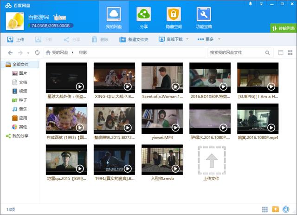Open the title bar dropdown menu arrow
Screen dimensions: 297x215
pos(261,4)
